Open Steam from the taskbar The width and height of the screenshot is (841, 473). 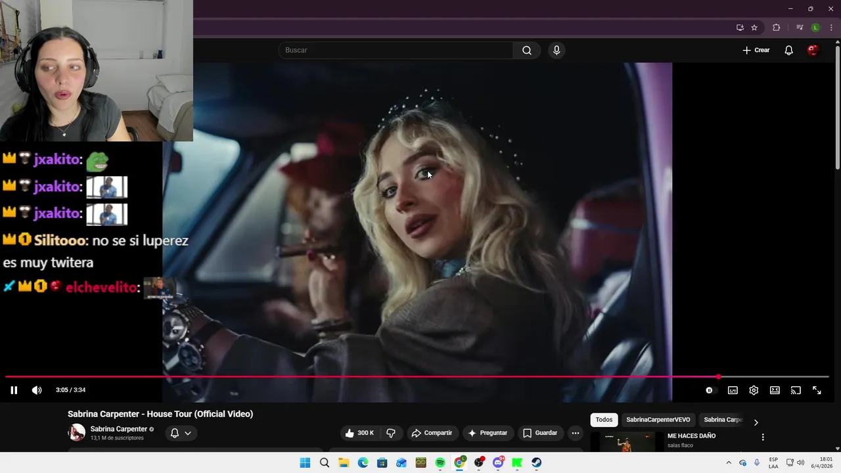[x=537, y=462]
